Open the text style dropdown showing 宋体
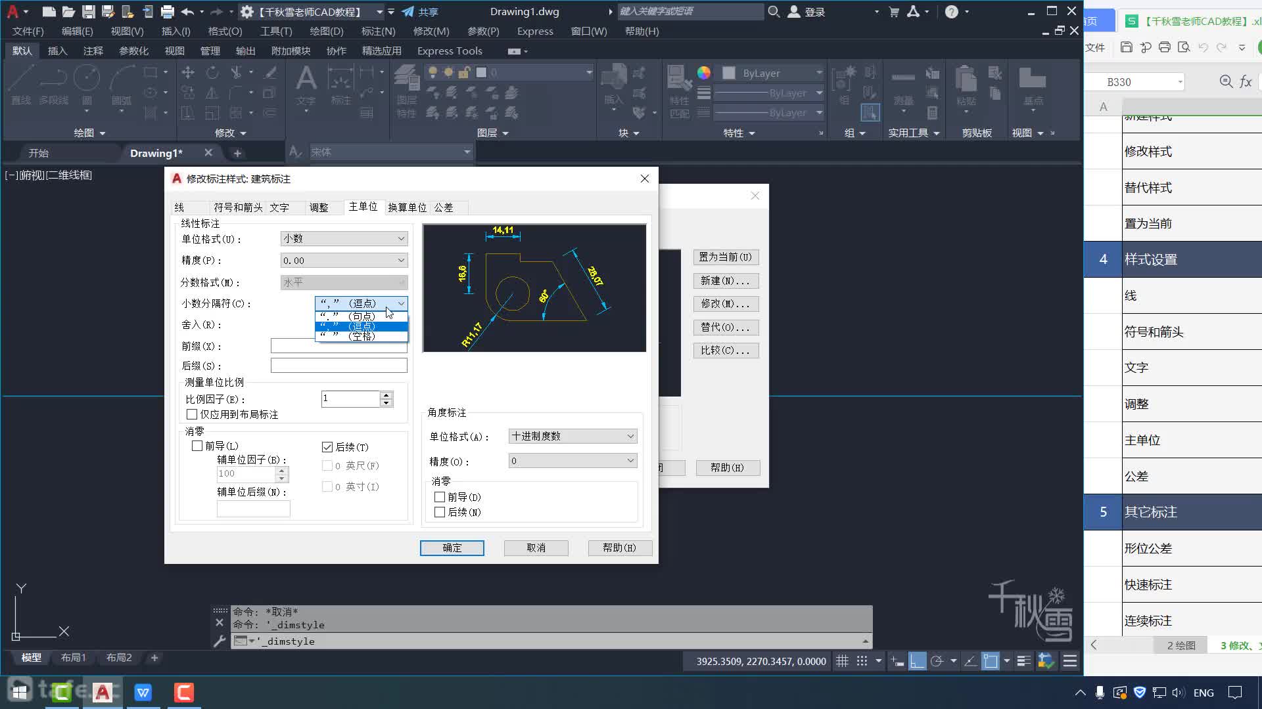This screenshot has height=709, width=1262. 390,152
